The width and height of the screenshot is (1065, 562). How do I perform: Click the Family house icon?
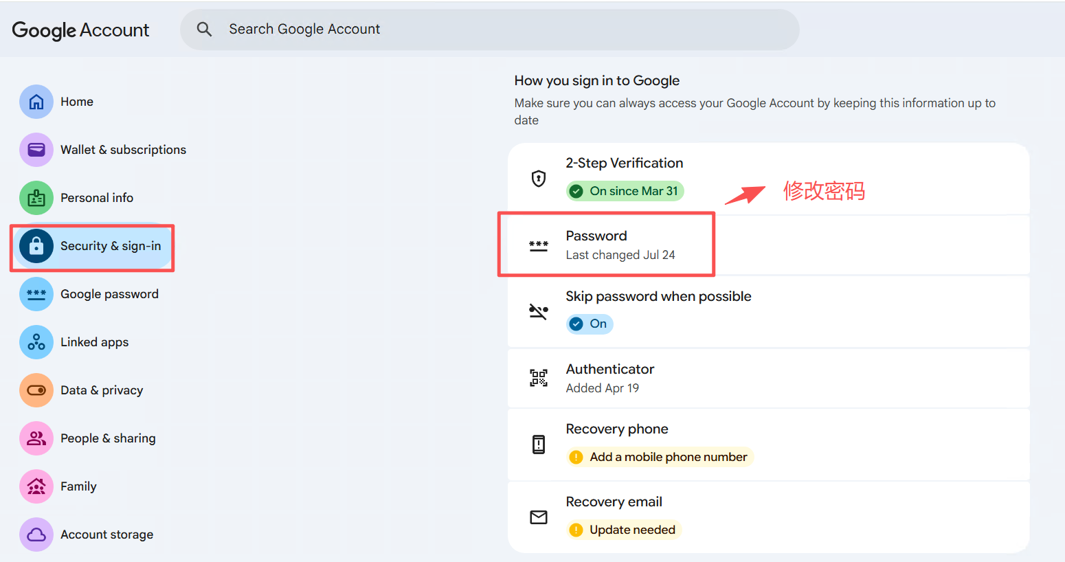coord(36,486)
